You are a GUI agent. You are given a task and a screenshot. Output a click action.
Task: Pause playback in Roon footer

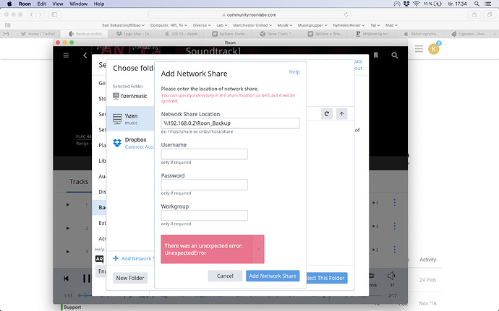(87, 279)
